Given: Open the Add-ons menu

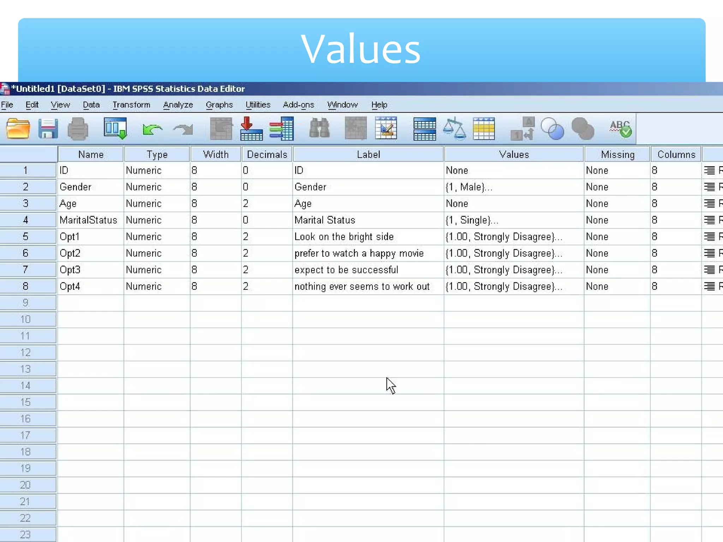Looking at the screenshot, I should (299, 105).
